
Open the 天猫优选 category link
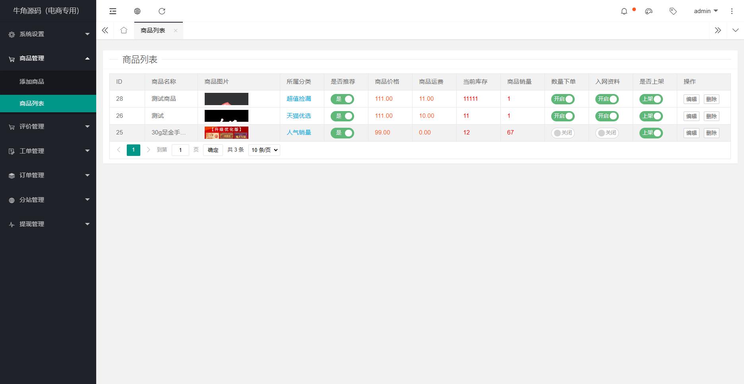299,116
